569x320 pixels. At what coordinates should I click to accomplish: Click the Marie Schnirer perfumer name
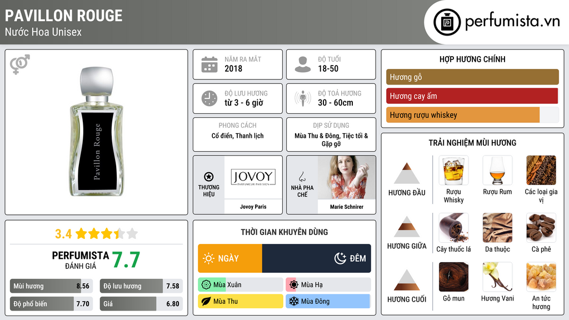(347, 207)
